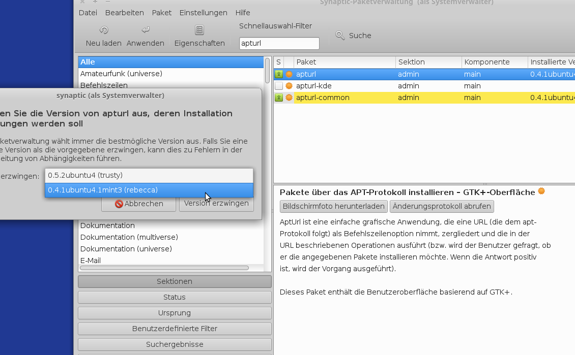Open the Hilfe menu
Screen dimensions: 575x355
243,13
